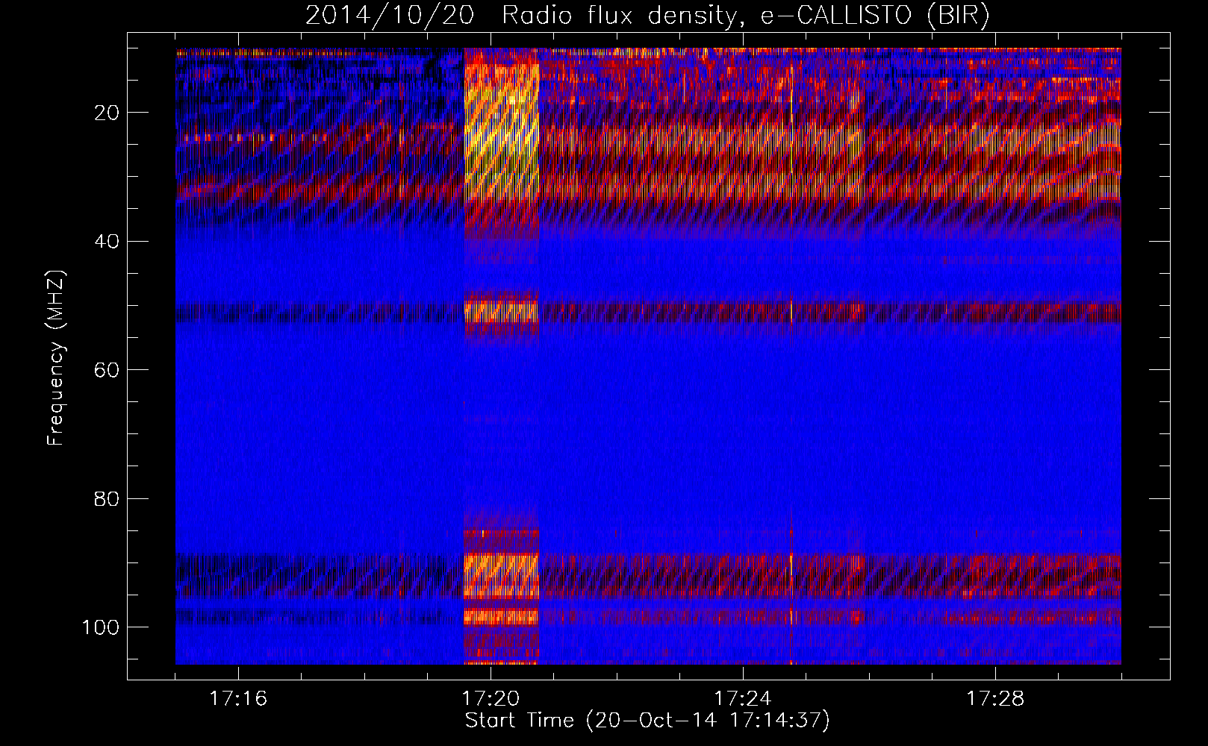
Task: Click the 17:24 time tick label
Action: click(743, 699)
